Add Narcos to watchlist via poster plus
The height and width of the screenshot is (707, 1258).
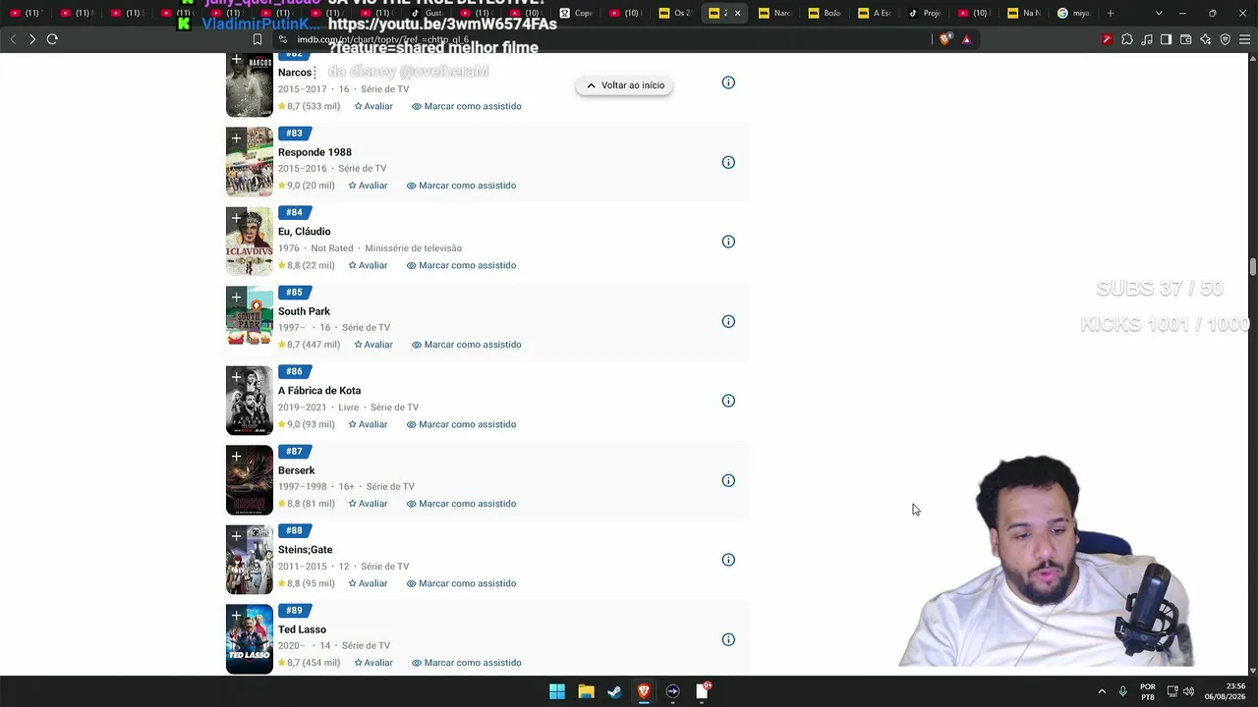click(236, 61)
